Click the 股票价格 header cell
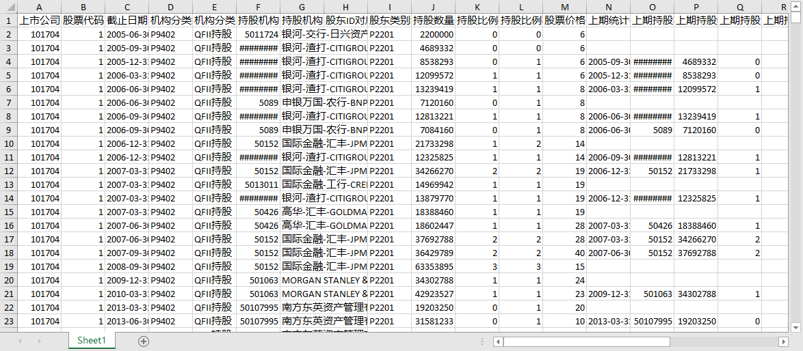The width and height of the screenshot is (803, 351). click(564, 21)
